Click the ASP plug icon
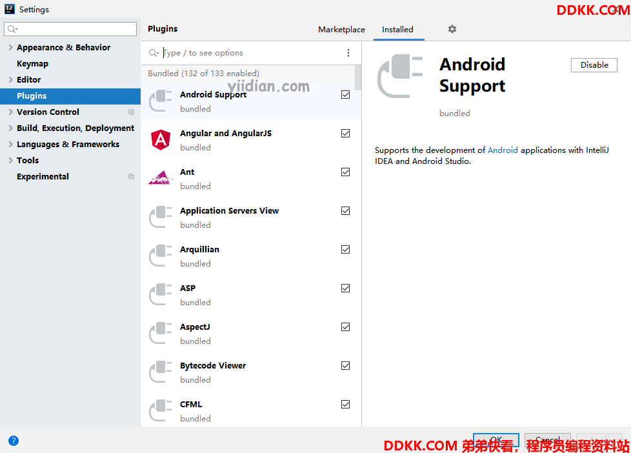This screenshot has height=453, width=631. pos(161,294)
